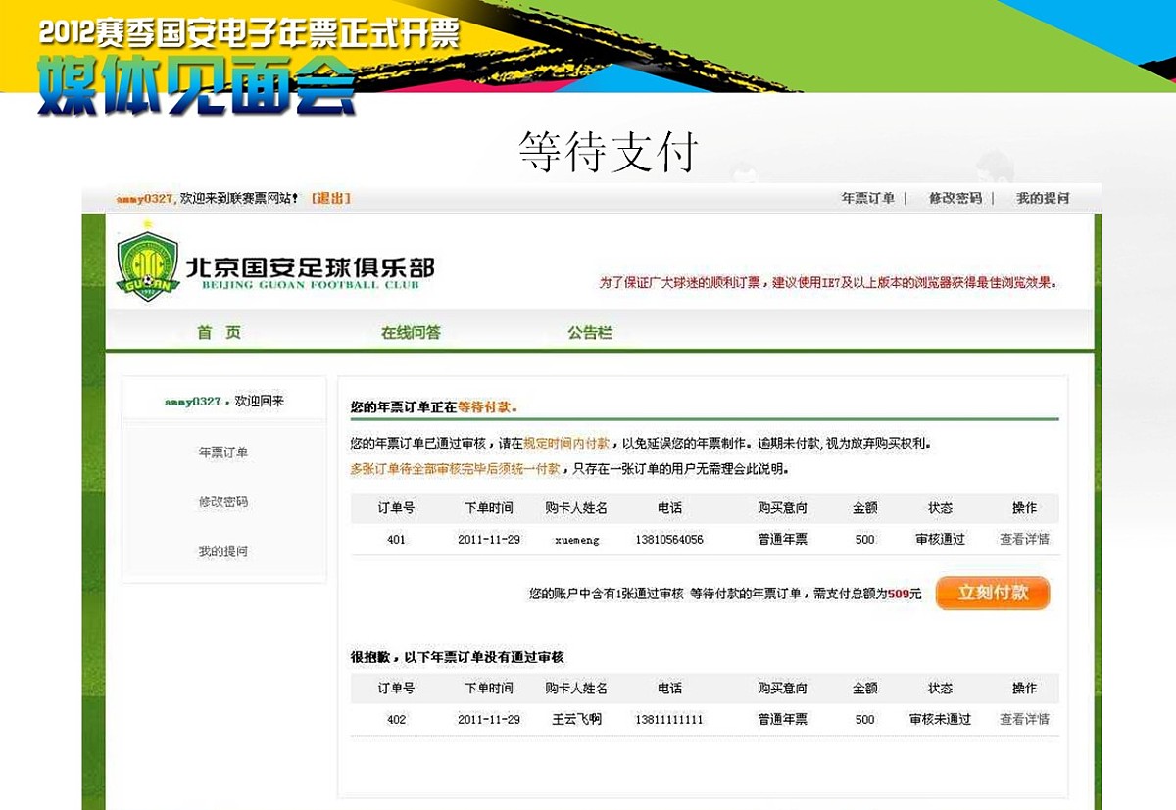Click the highlighted 509元 payment total
Screen dimensions: 1176x810
pyautogui.click(x=900, y=593)
